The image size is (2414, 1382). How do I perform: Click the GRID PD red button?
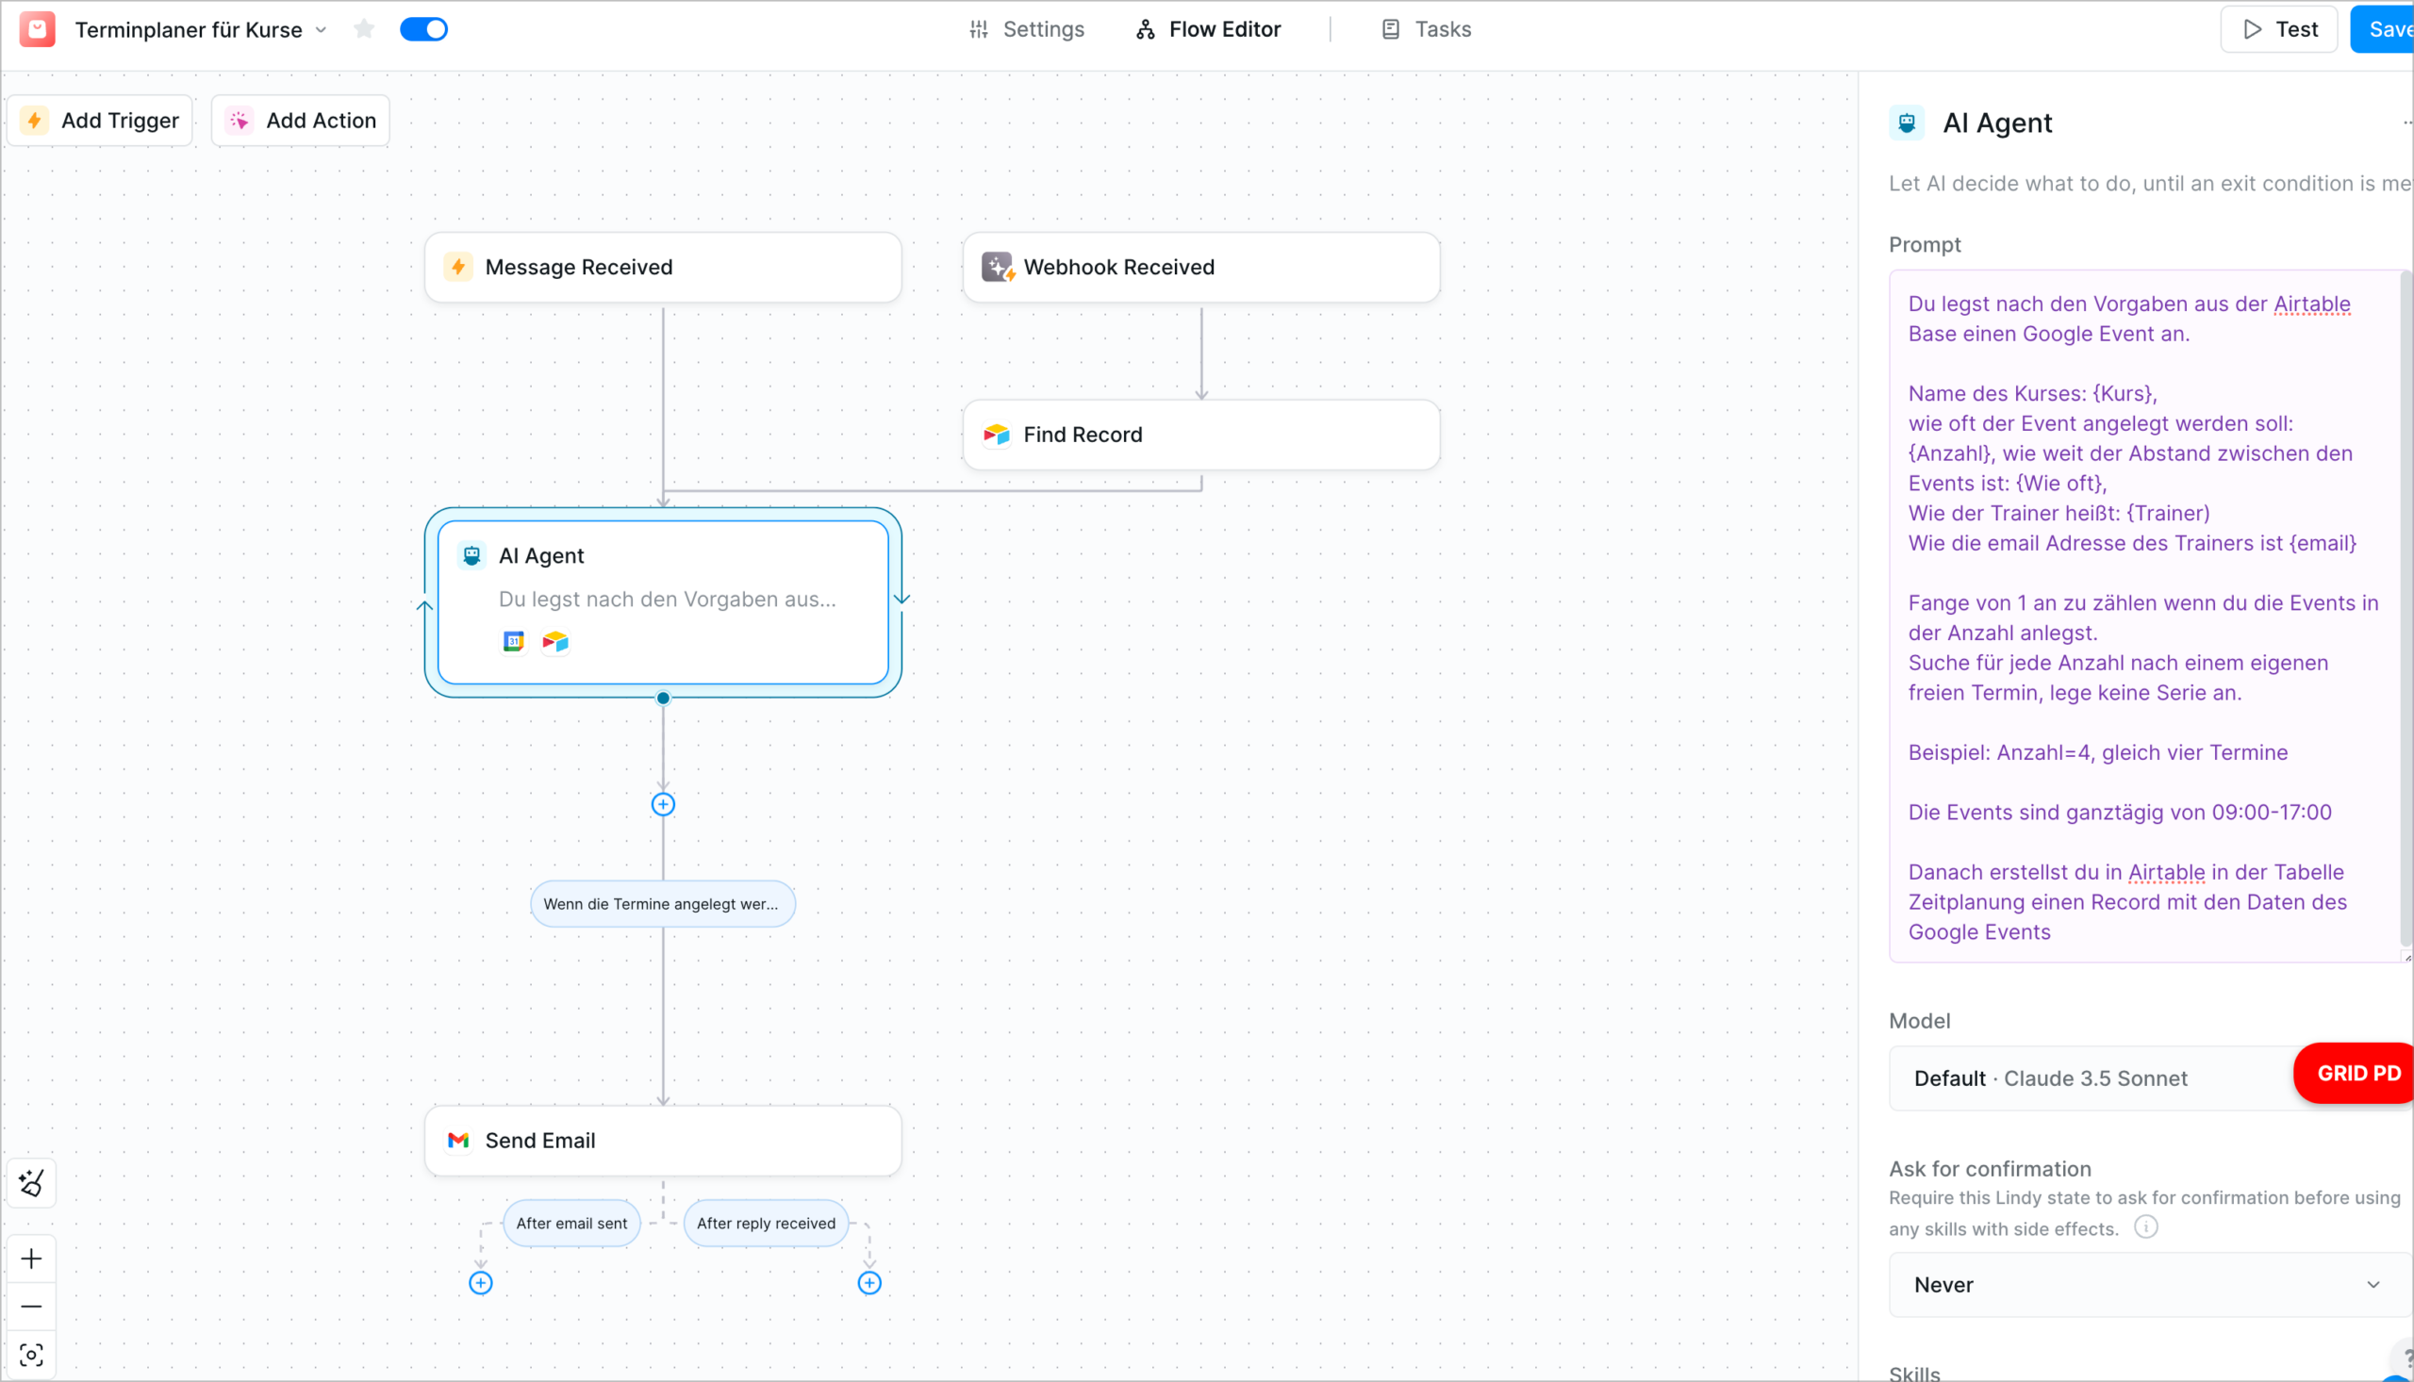click(2356, 1074)
